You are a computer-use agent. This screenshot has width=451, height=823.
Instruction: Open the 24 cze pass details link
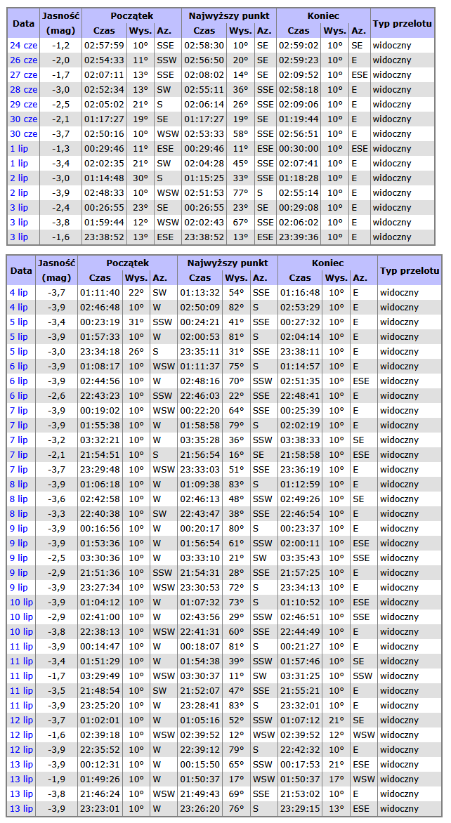coord(24,45)
